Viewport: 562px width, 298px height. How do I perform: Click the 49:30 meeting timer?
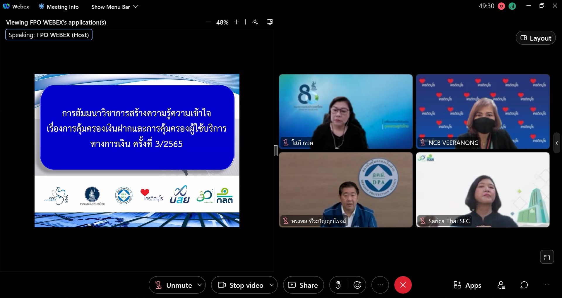pos(486,6)
